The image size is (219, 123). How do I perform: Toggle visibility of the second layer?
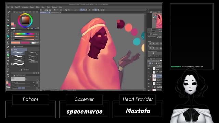[x=149, y=72]
